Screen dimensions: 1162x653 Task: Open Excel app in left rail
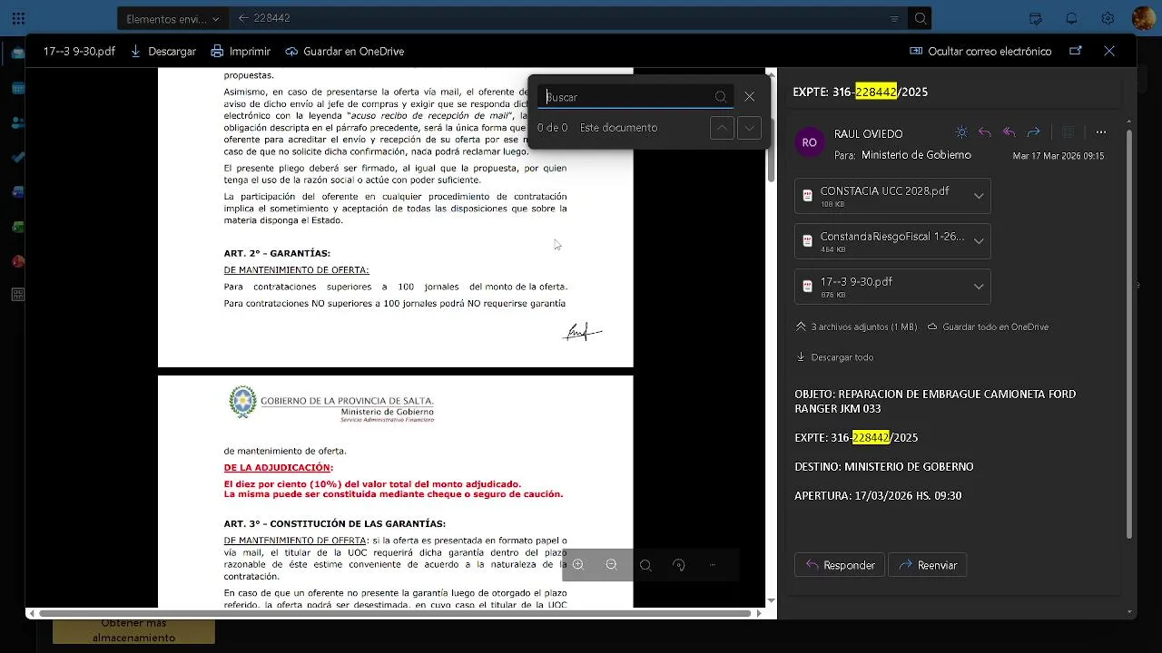(x=18, y=227)
